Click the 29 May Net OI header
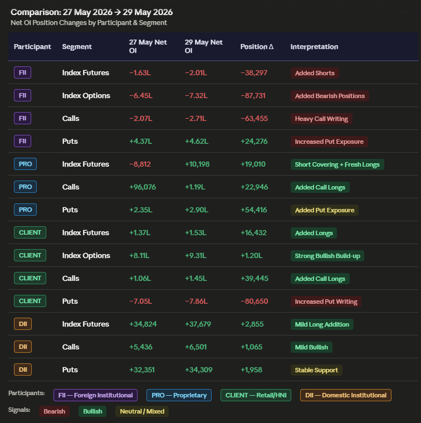Image resolution: width=421 pixels, height=423 pixels. click(203, 46)
